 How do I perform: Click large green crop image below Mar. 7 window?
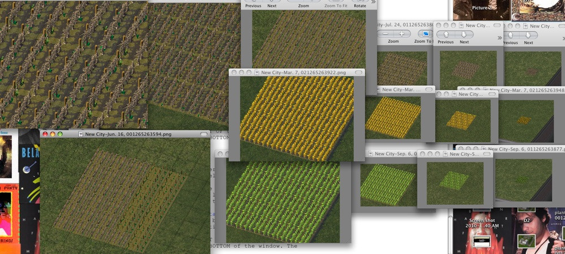click(283, 202)
